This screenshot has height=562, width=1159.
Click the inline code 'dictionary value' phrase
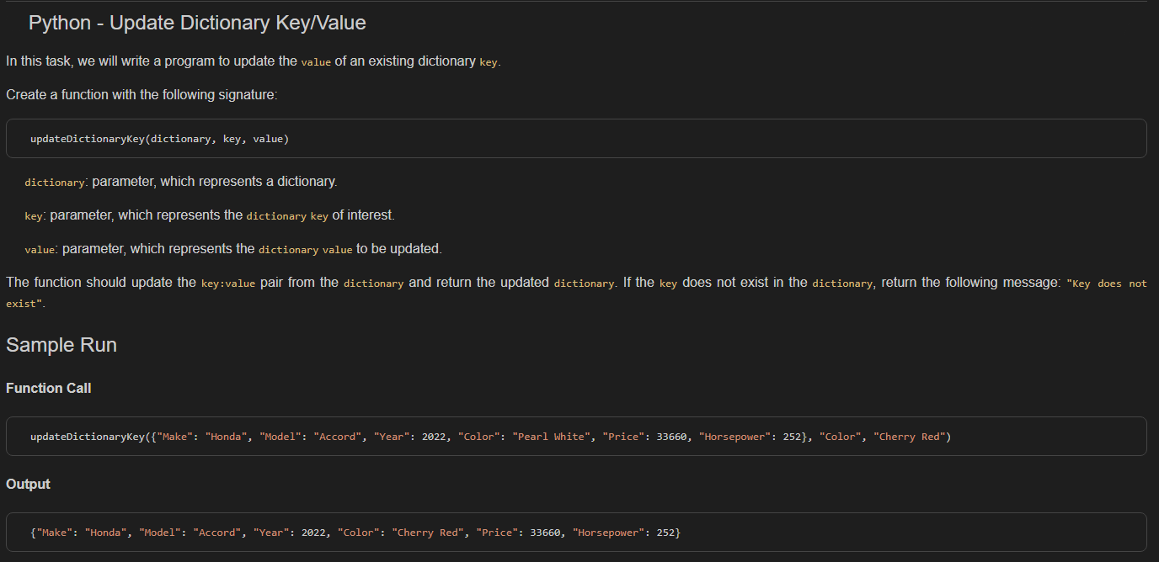tap(303, 249)
